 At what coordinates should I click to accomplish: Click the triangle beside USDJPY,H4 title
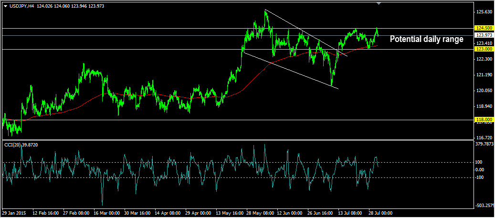5,6
